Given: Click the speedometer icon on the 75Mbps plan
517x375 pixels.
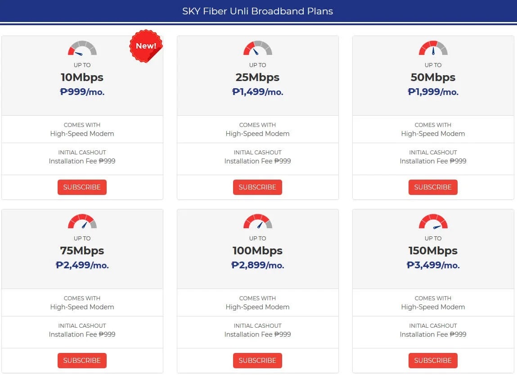Looking at the screenshot, I should [x=82, y=221].
